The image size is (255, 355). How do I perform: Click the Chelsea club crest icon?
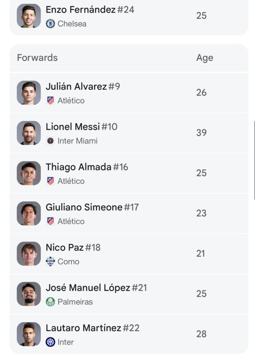tap(50, 24)
